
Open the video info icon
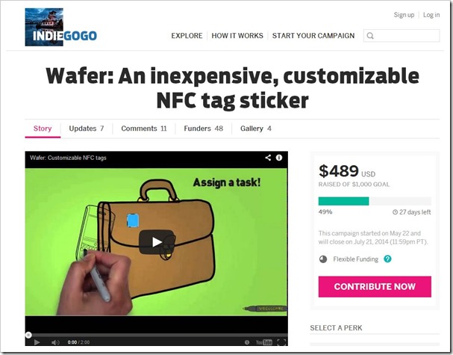pyautogui.click(x=279, y=158)
